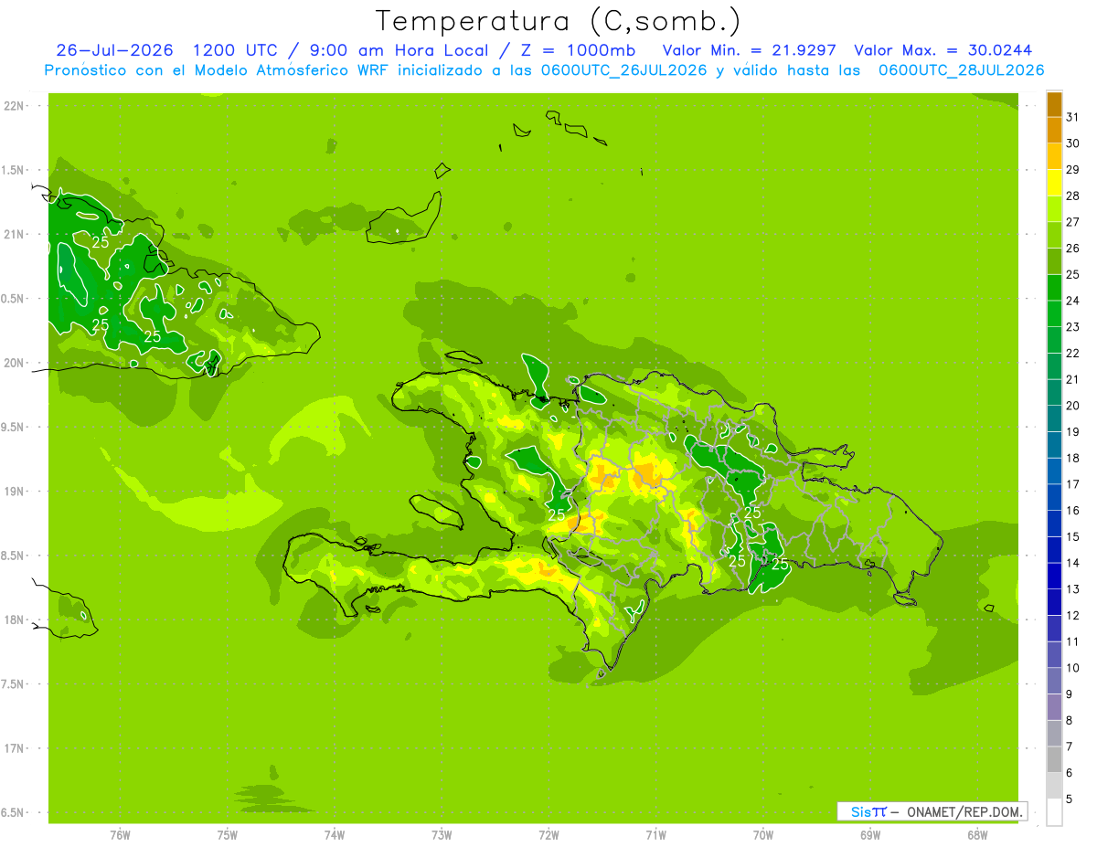Click the legend value 29
Screen dimensions: 1097x847
[1072, 169]
